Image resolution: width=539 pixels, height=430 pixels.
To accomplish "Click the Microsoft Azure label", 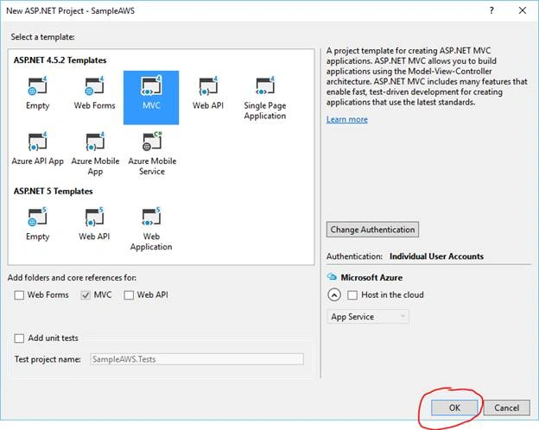I will coord(371,277).
